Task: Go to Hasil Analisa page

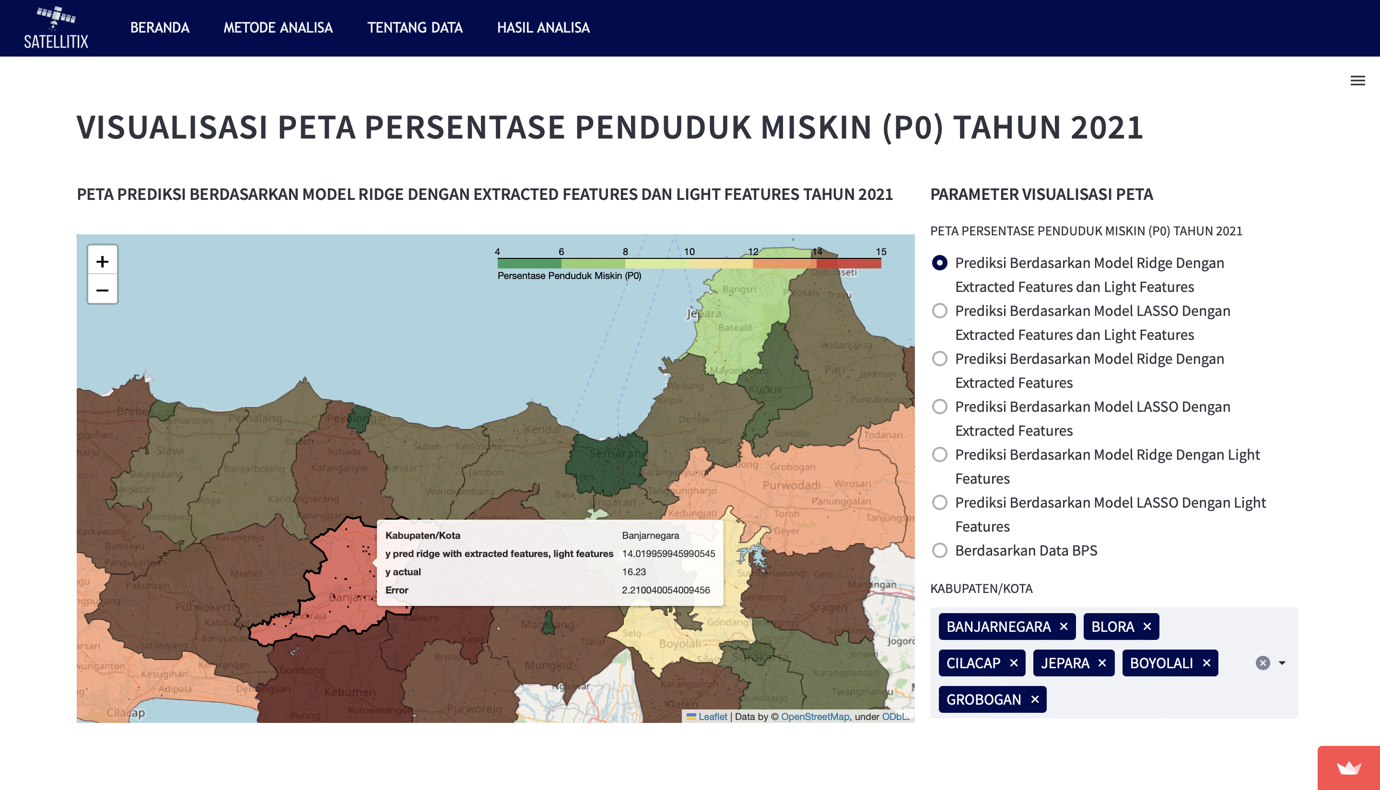Action: [543, 28]
